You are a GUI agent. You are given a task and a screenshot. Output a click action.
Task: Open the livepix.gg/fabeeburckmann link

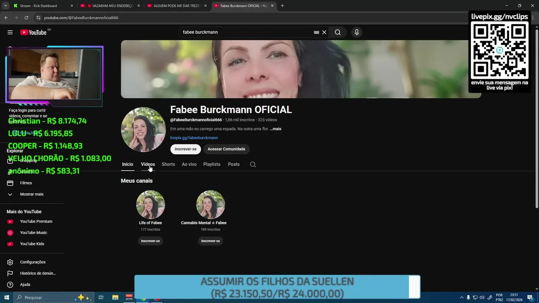tap(194, 138)
